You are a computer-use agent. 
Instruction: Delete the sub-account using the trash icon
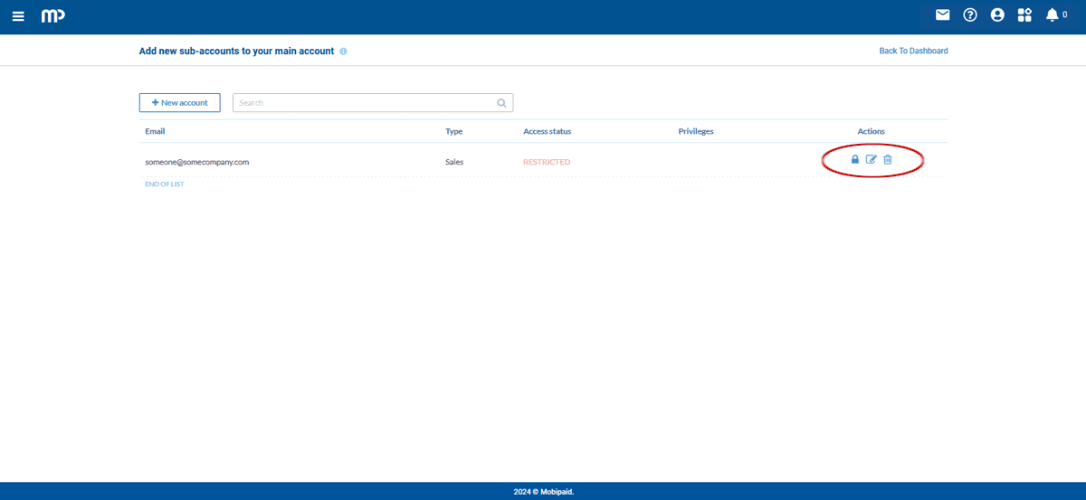coord(888,160)
